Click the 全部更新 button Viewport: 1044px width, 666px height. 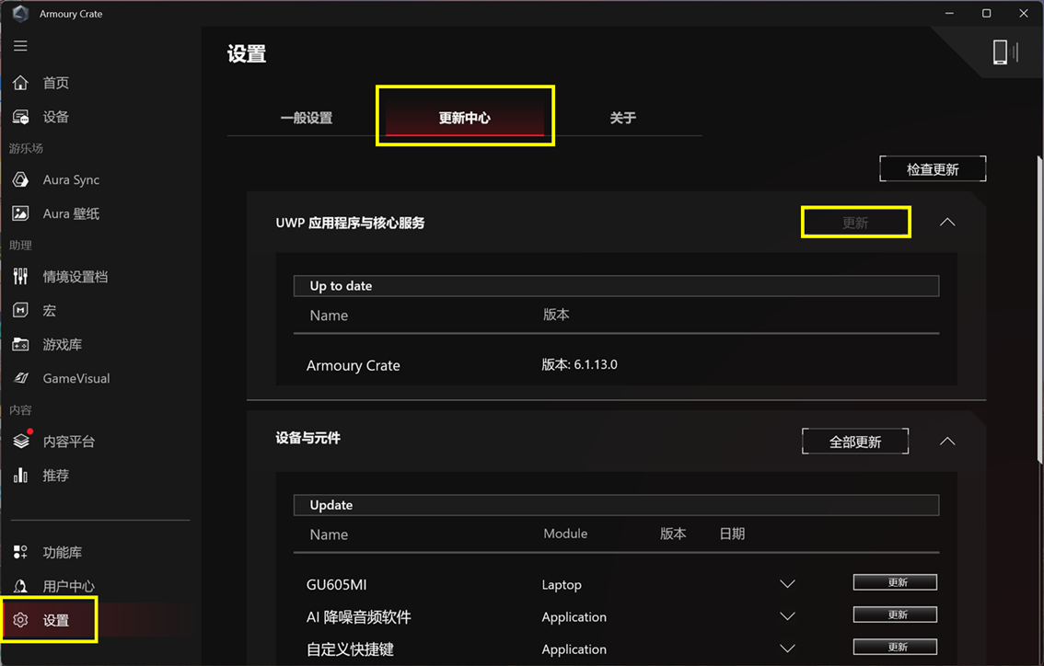point(855,442)
